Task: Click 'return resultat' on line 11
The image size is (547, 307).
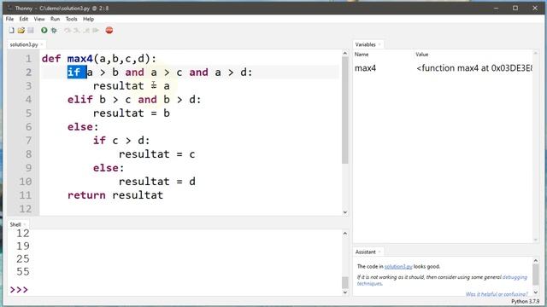Action: click(115, 195)
